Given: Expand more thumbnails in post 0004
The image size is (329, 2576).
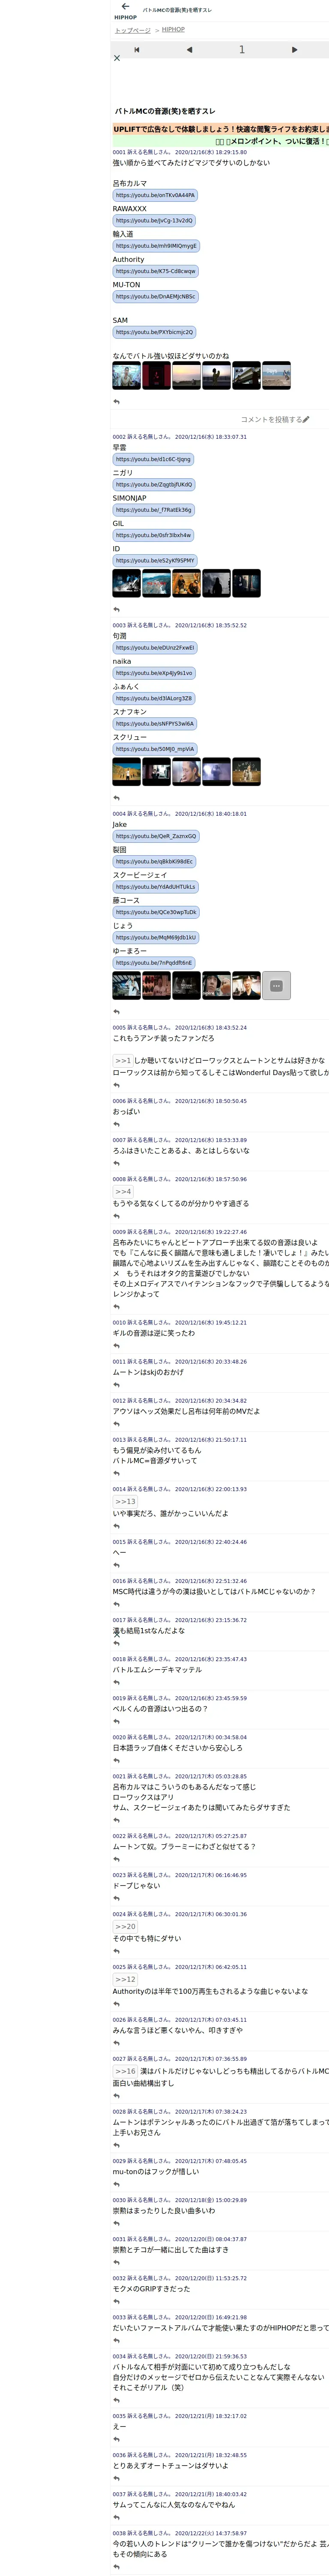Looking at the screenshot, I should tap(276, 985).
